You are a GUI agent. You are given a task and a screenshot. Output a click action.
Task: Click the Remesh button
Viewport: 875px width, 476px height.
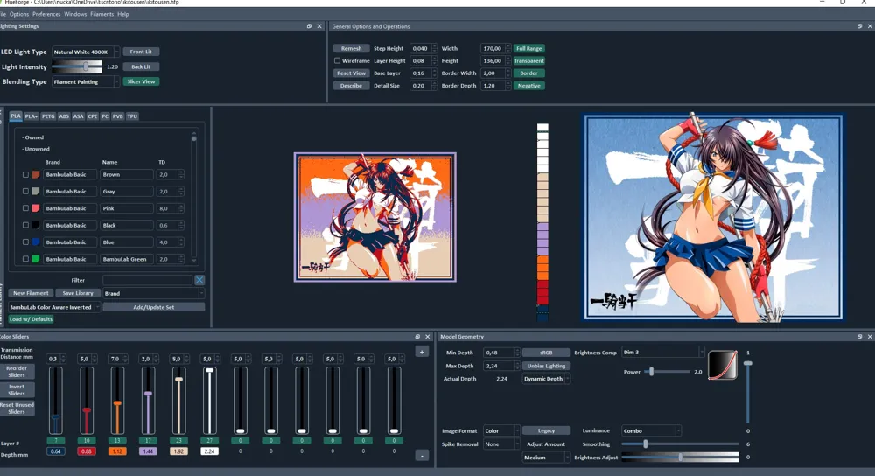point(351,48)
